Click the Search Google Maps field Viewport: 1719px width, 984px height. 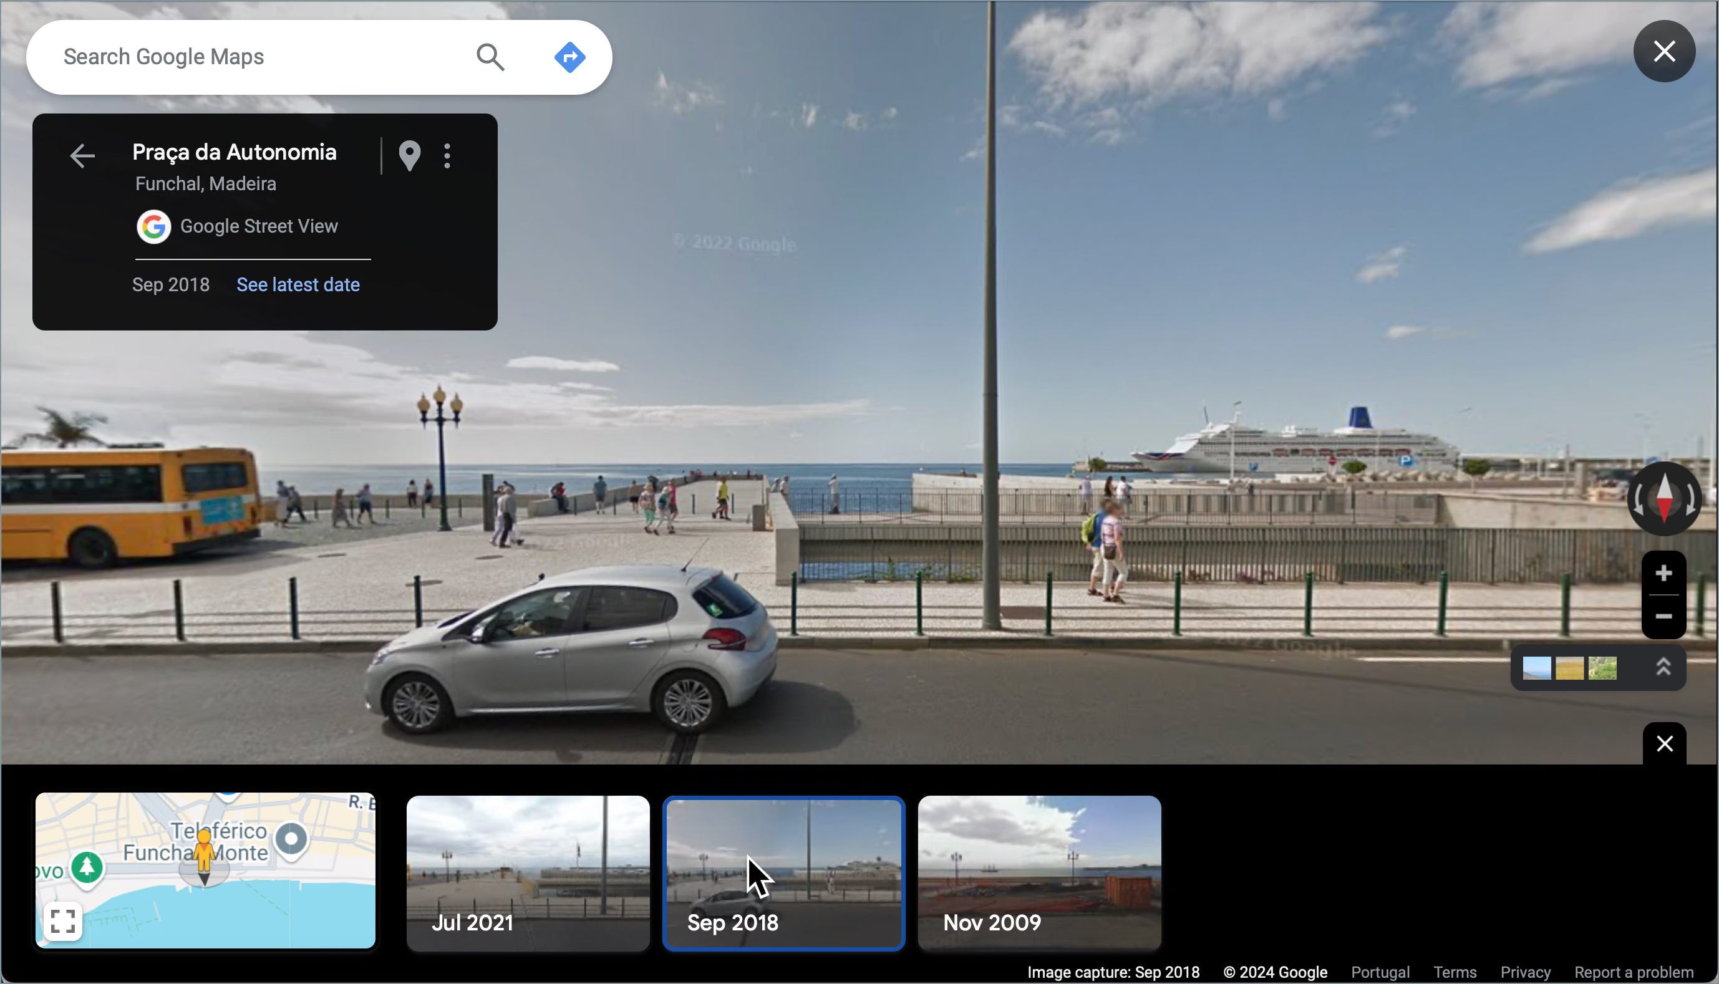click(257, 57)
